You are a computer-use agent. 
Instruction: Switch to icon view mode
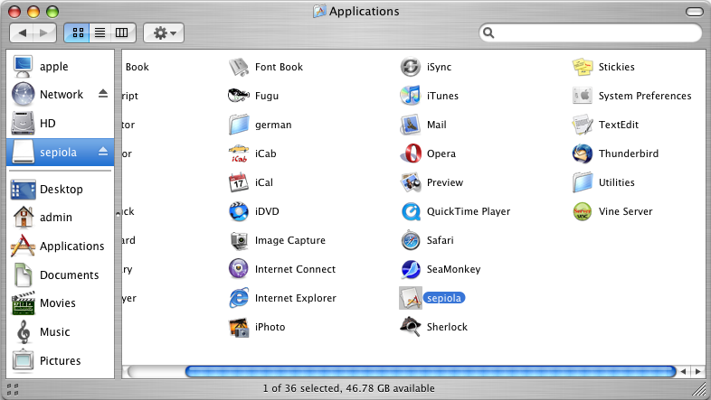coord(78,33)
